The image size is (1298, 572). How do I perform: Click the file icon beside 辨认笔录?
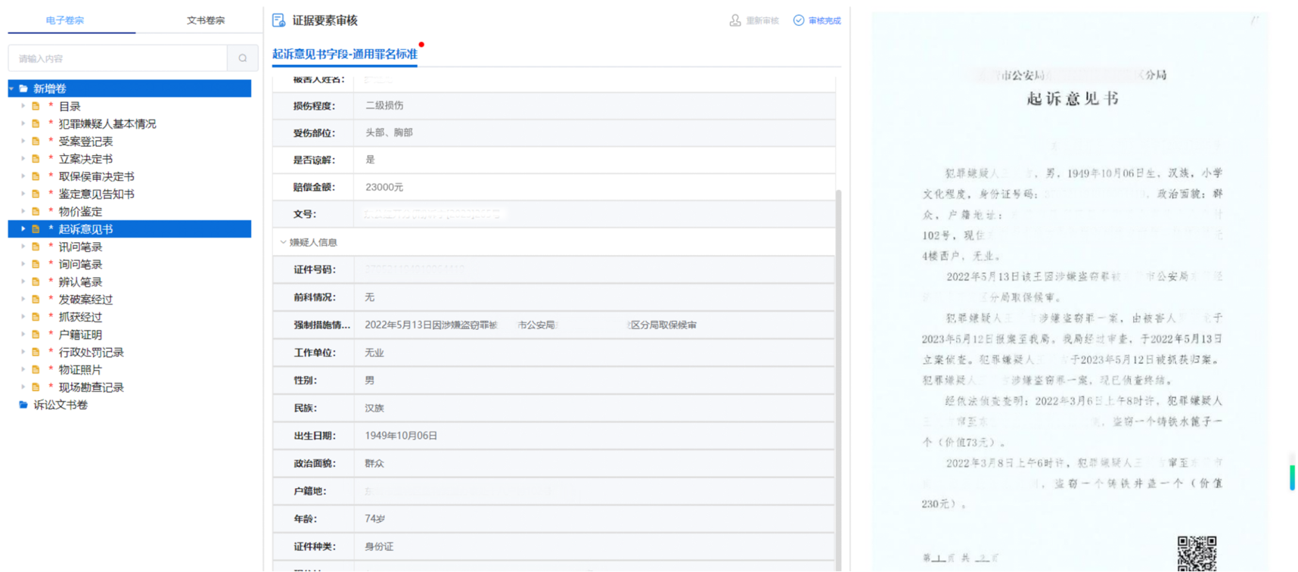pos(36,281)
